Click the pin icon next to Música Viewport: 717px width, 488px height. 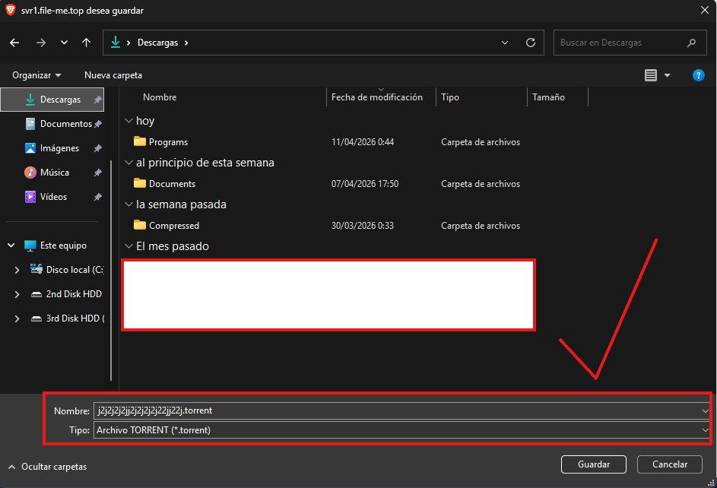(x=97, y=173)
